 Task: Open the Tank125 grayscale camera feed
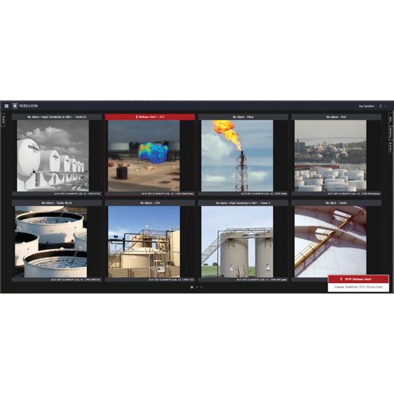[x=53, y=156]
